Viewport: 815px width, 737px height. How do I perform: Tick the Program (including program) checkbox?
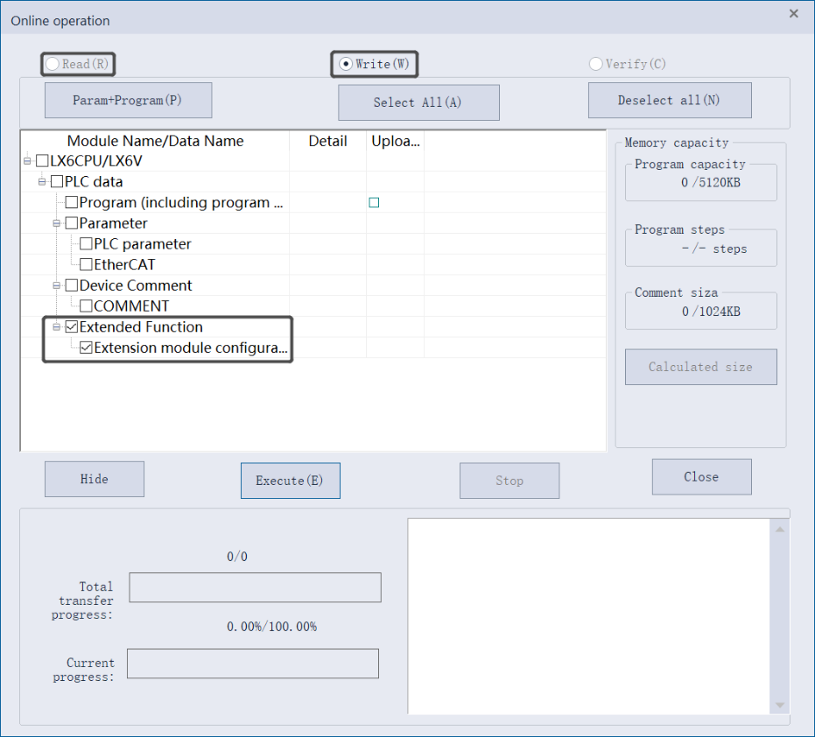coord(72,203)
